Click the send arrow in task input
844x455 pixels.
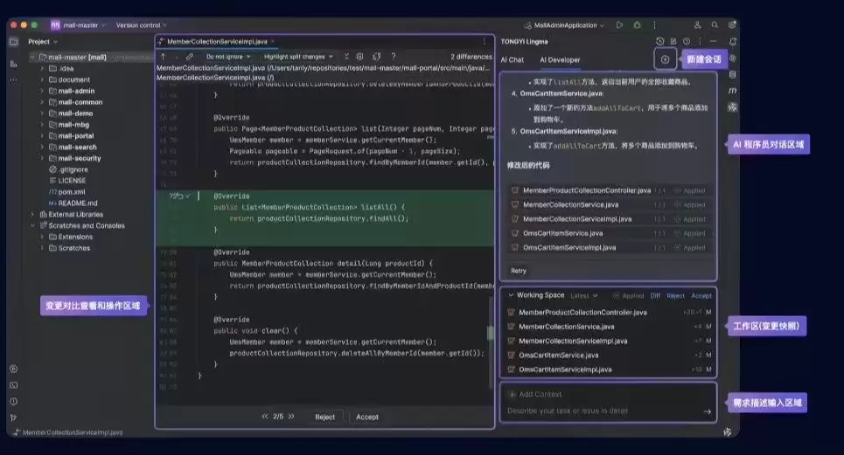pyautogui.click(x=707, y=411)
